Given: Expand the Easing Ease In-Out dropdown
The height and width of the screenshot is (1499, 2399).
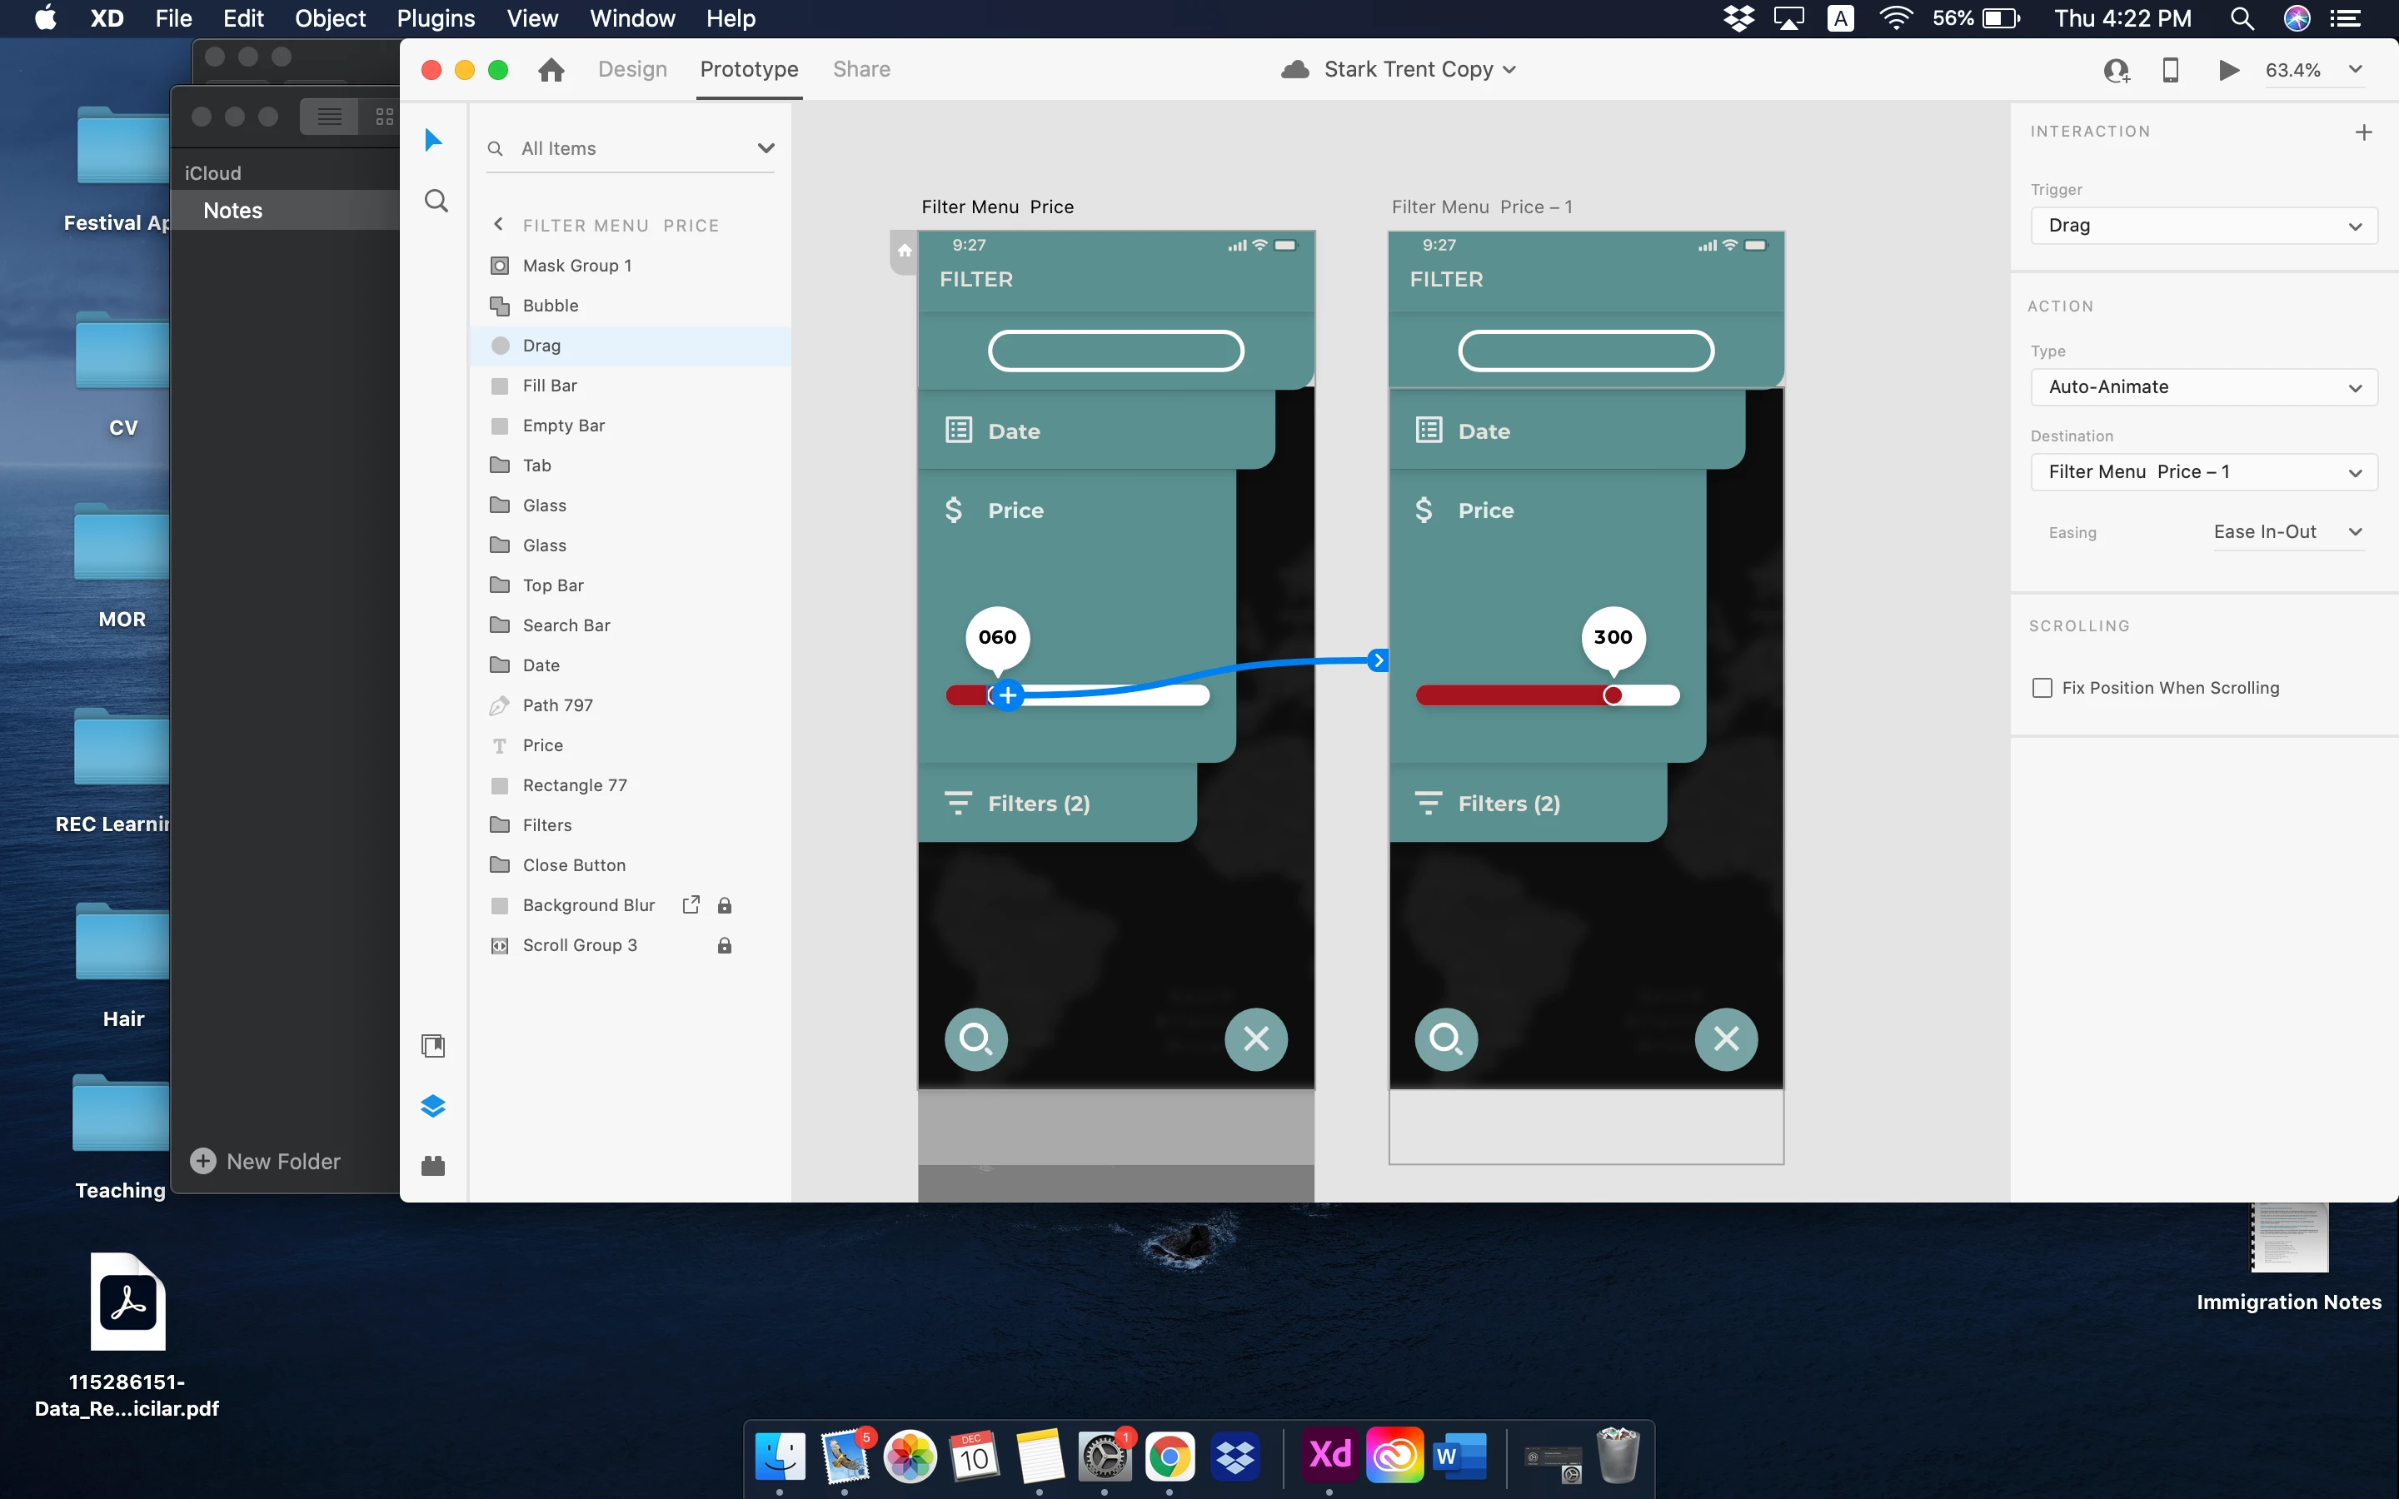Looking at the screenshot, I should pyautogui.click(x=2288, y=532).
